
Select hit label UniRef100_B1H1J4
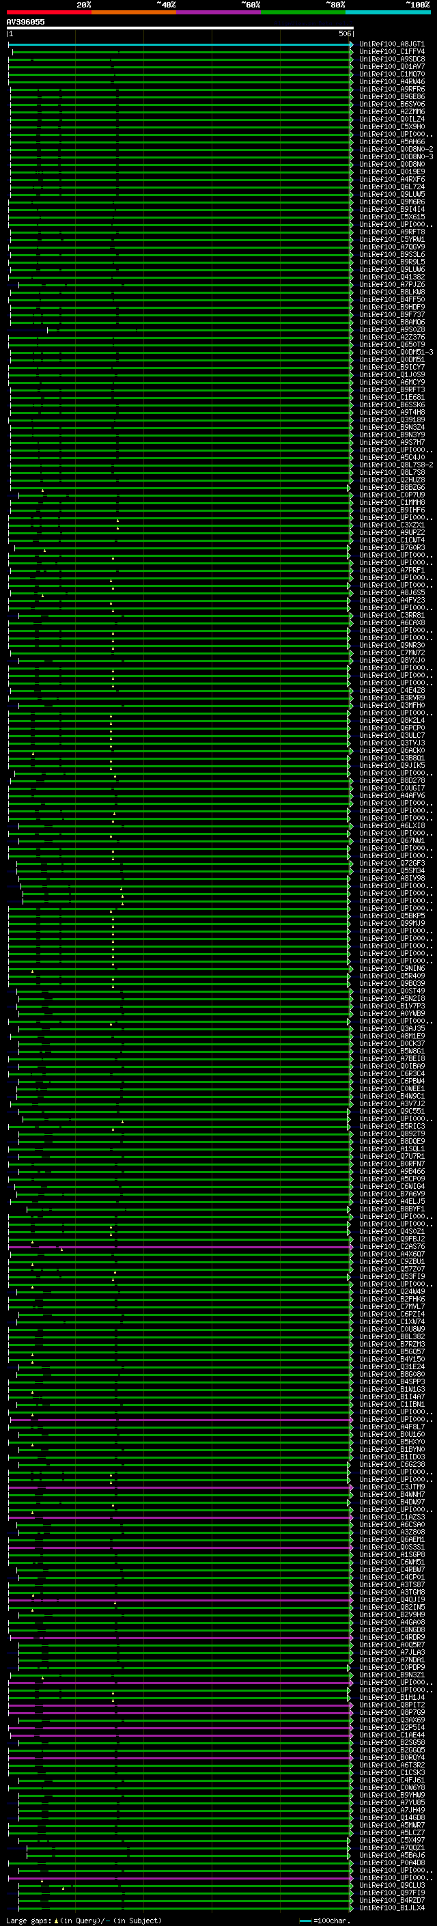click(x=391, y=1697)
